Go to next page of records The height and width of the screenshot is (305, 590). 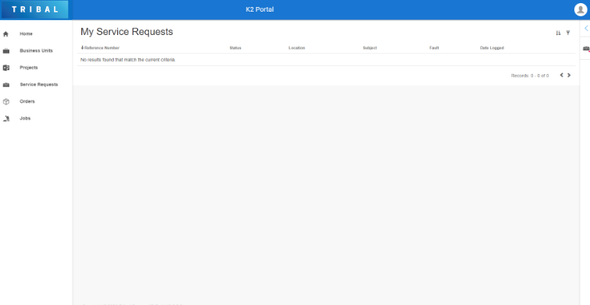569,75
